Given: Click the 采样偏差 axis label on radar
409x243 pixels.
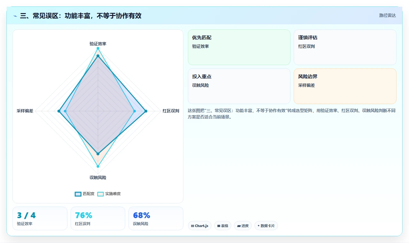Looking at the screenshot, I should [25, 111].
